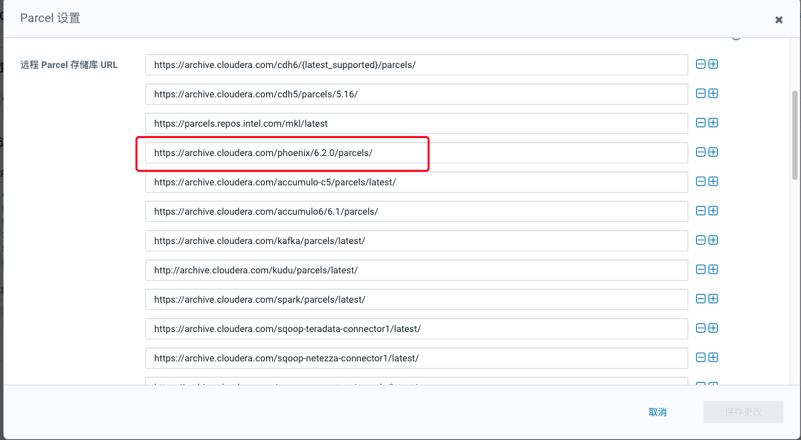Screen dimensions: 801x440
Task: Remove the kafka parcels URL row
Action: click(700, 241)
